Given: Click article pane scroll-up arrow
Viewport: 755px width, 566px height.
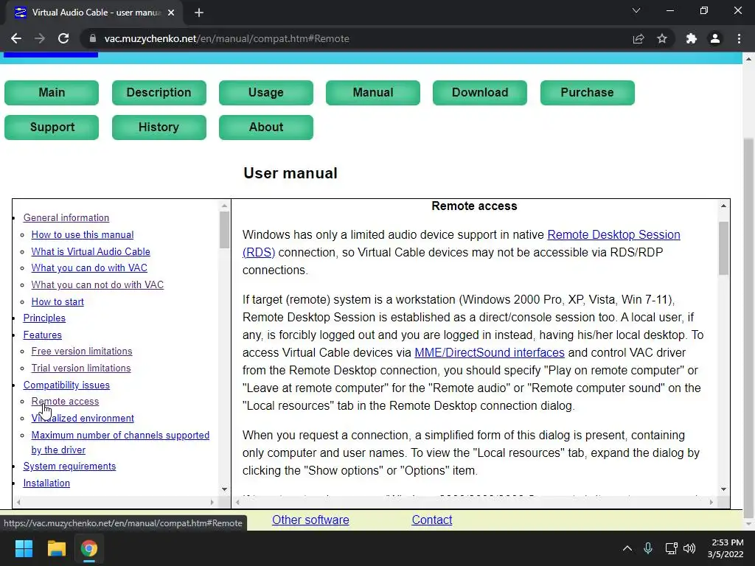Looking at the screenshot, I should pos(723,206).
